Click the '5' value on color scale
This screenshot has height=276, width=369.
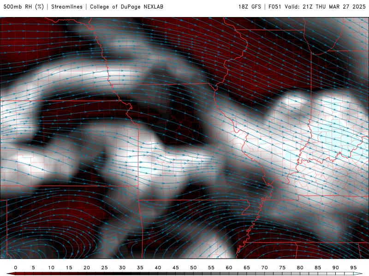pos(33,268)
